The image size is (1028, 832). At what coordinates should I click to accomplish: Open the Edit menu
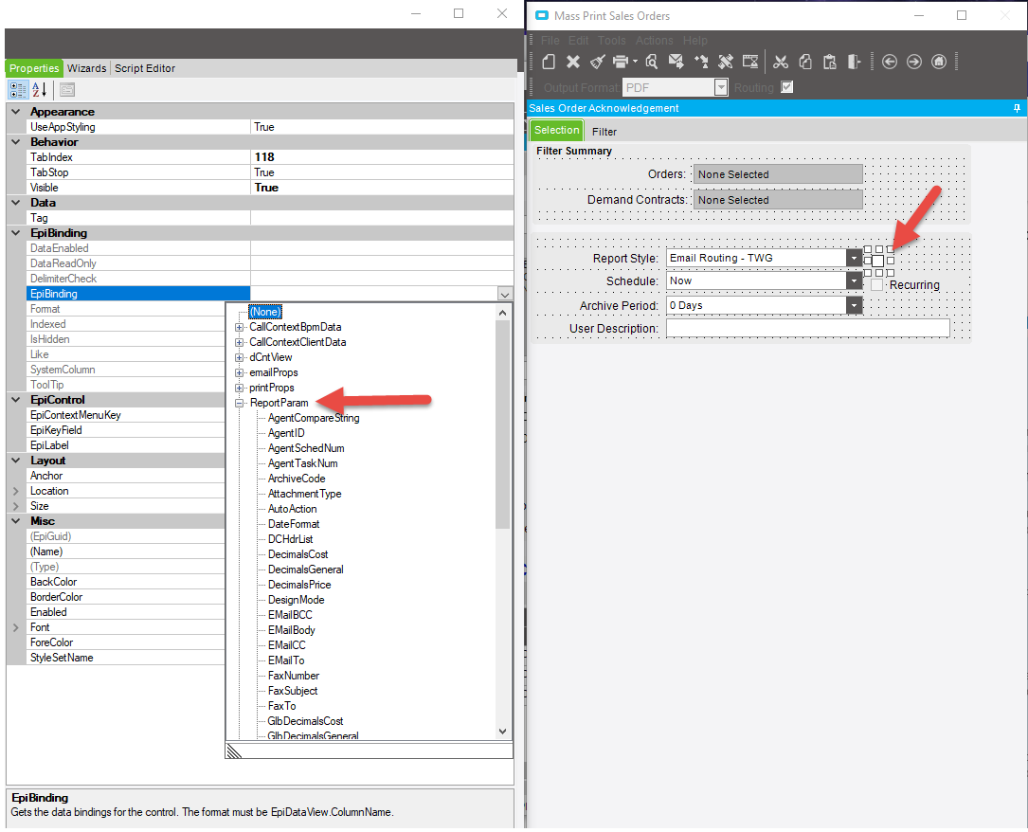click(x=578, y=41)
